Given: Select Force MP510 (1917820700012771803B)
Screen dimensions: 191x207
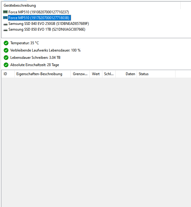Looking at the screenshot, I should [39, 18].
